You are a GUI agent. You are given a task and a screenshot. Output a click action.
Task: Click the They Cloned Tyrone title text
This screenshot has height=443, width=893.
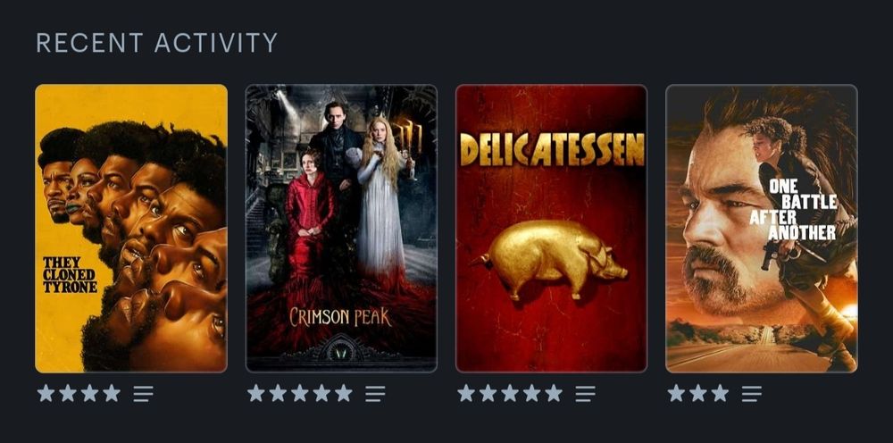point(70,274)
